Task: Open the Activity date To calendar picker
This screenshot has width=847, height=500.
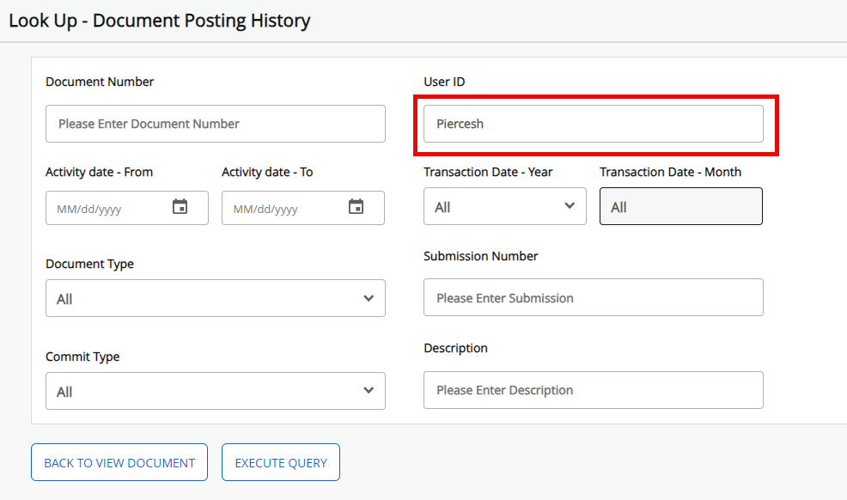Action: click(356, 207)
